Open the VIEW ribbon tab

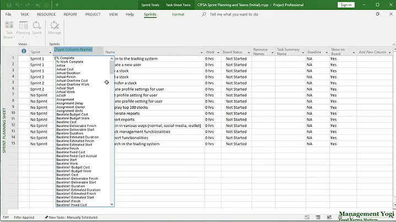[x=113, y=14]
